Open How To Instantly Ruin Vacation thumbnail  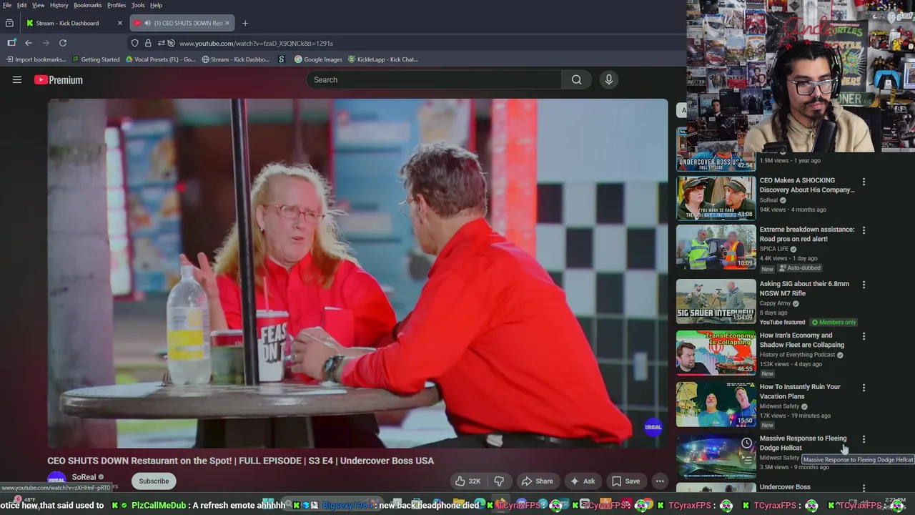(x=716, y=404)
